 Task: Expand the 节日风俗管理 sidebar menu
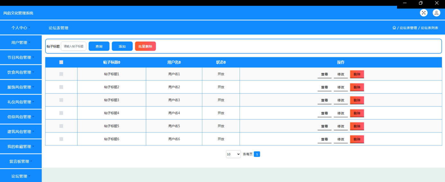click(21, 57)
